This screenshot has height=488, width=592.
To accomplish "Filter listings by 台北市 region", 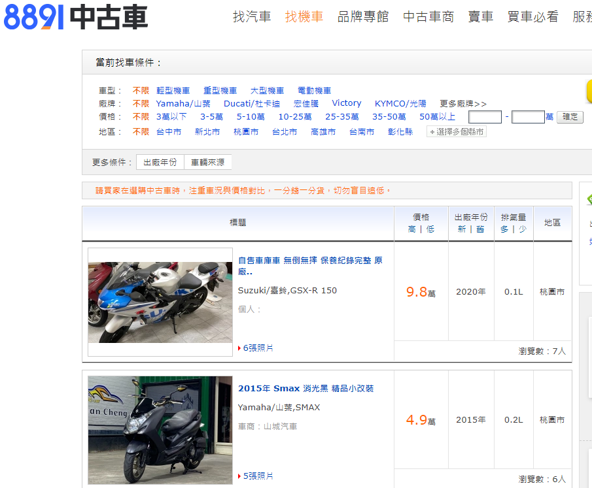I will tap(285, 132).
